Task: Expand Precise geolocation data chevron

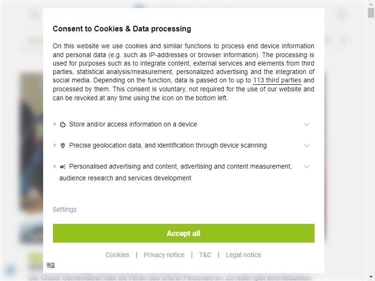Action: click(x=307, y=146)
